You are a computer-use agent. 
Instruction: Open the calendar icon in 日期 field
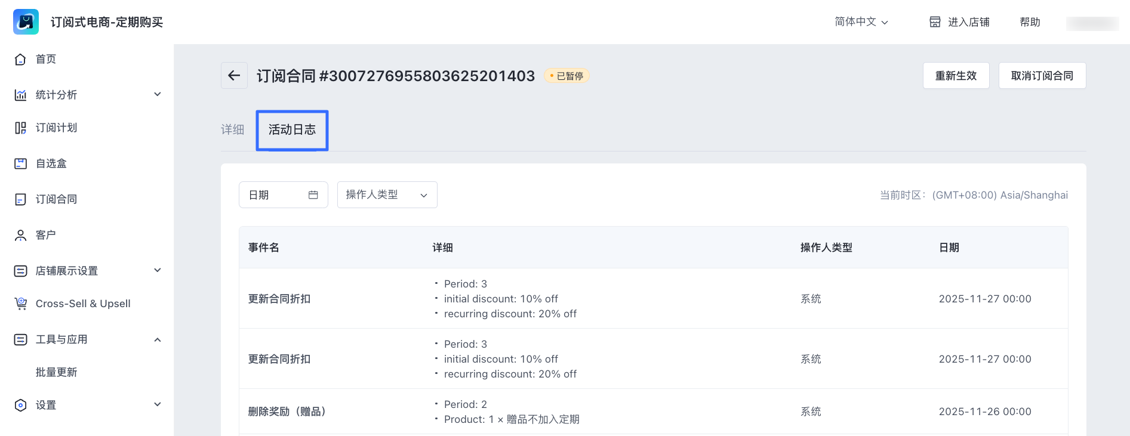pos(313,195)
